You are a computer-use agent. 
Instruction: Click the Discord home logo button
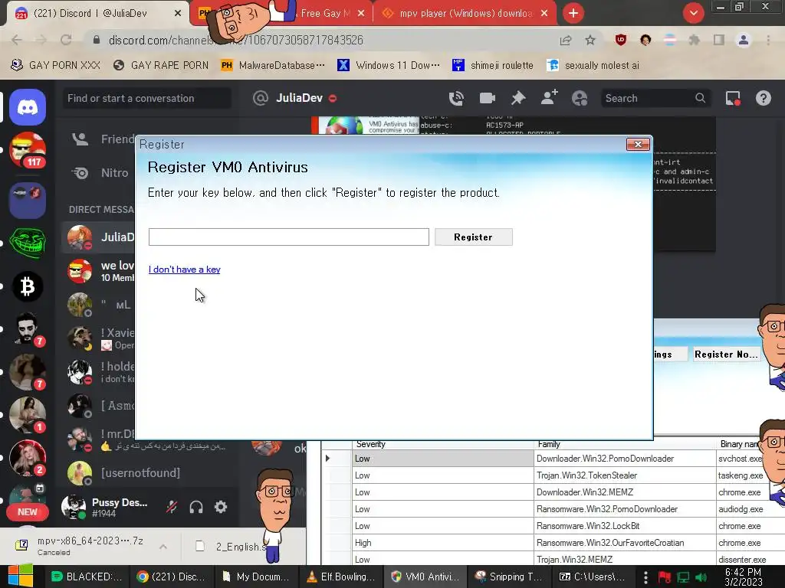pyautogui.click(x=28, y=107)
